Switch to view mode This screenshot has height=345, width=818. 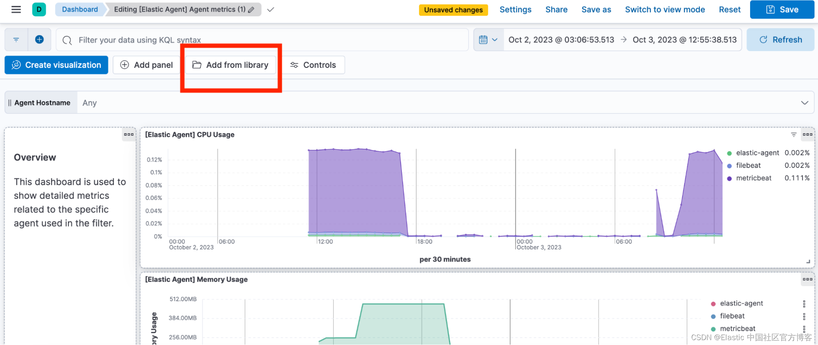coord(665,9)
